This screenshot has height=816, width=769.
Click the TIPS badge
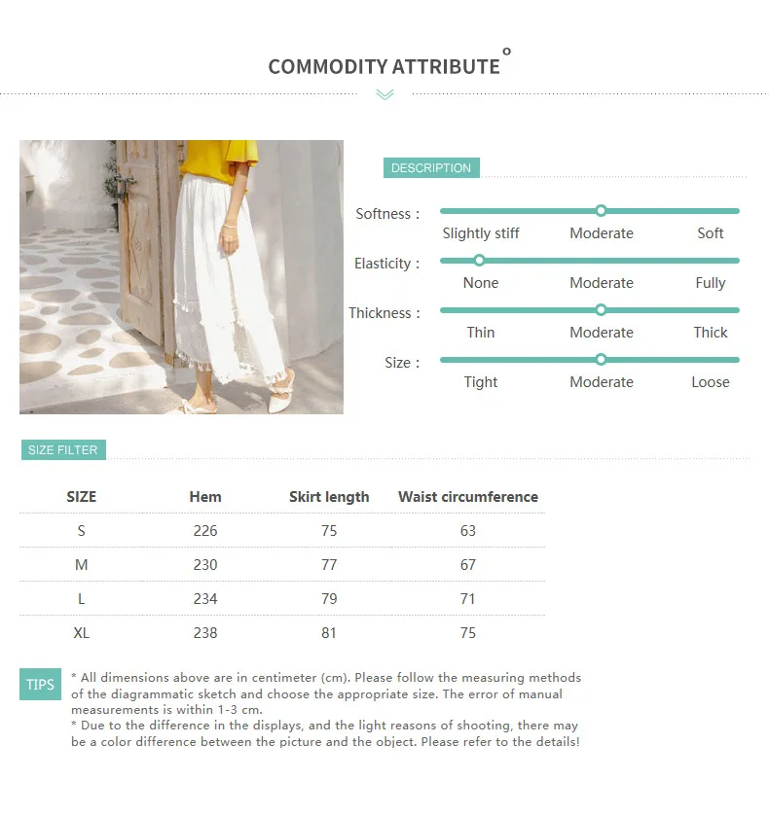(40, 684)
